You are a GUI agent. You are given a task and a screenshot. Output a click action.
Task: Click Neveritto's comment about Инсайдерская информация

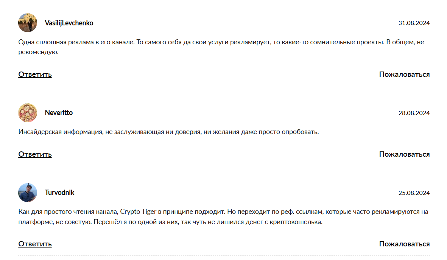(168, 132)
